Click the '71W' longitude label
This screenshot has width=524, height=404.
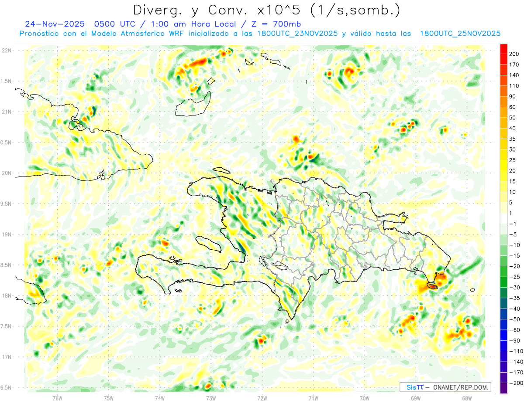coord(313,397)
